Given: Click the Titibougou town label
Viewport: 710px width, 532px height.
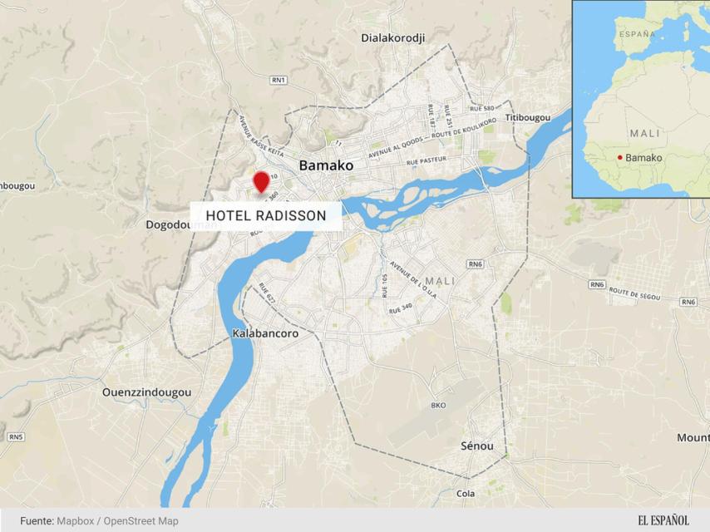Looking at the screenshot, I should 528,118.
